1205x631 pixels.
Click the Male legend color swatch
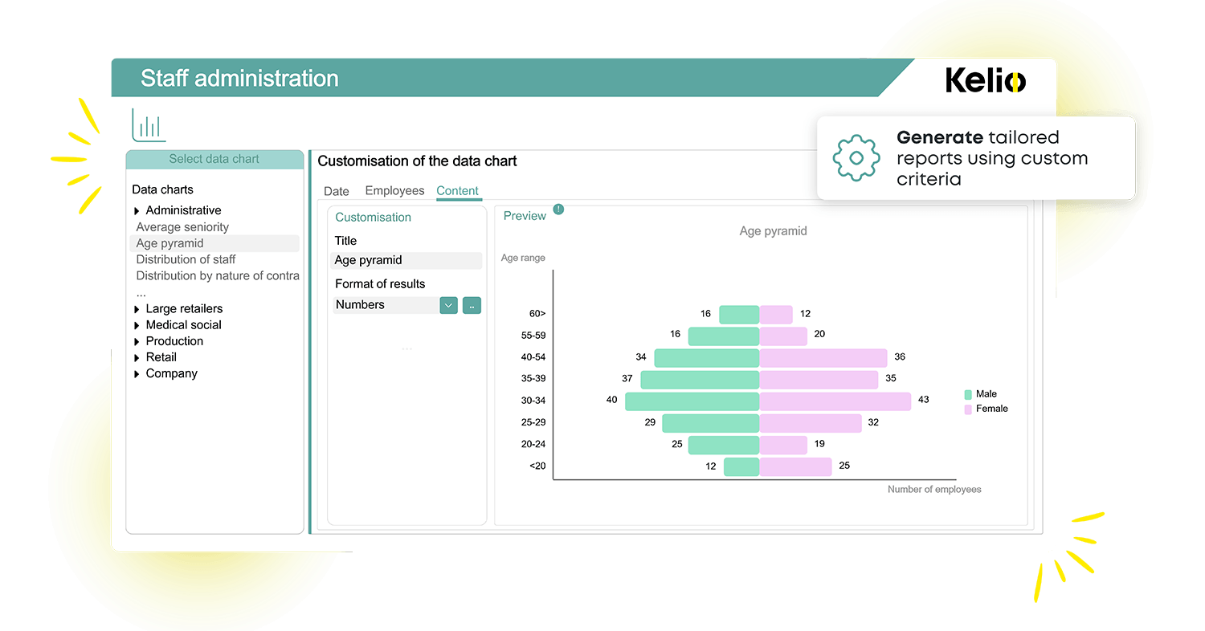(969, 394)
